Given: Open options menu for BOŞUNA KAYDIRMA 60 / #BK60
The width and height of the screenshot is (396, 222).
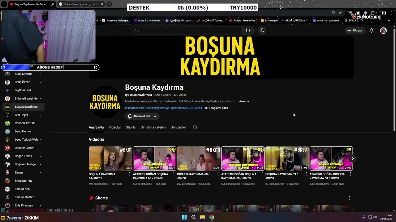Looking at the screenshot, I should [218, 174].
